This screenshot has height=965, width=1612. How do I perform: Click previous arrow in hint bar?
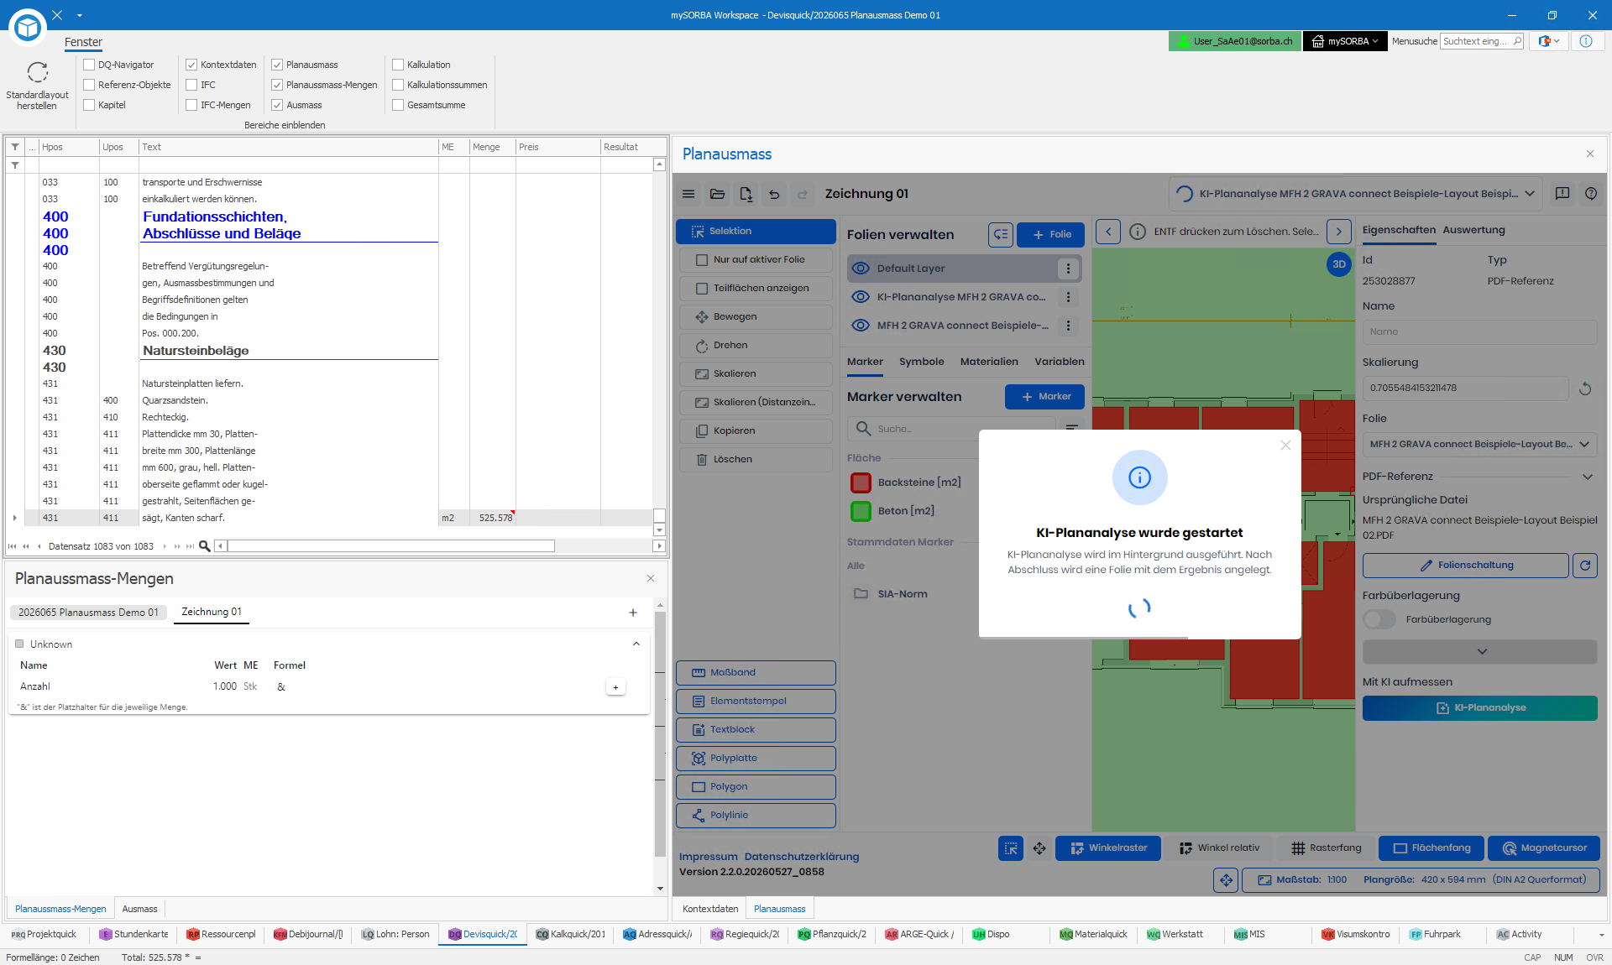[x=1108, y=232]
